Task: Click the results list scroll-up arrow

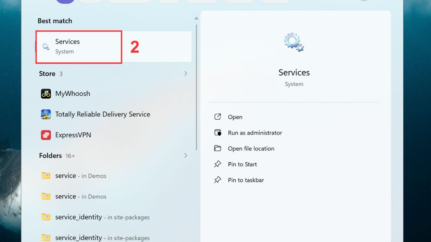Action: (x=196, y=18)
